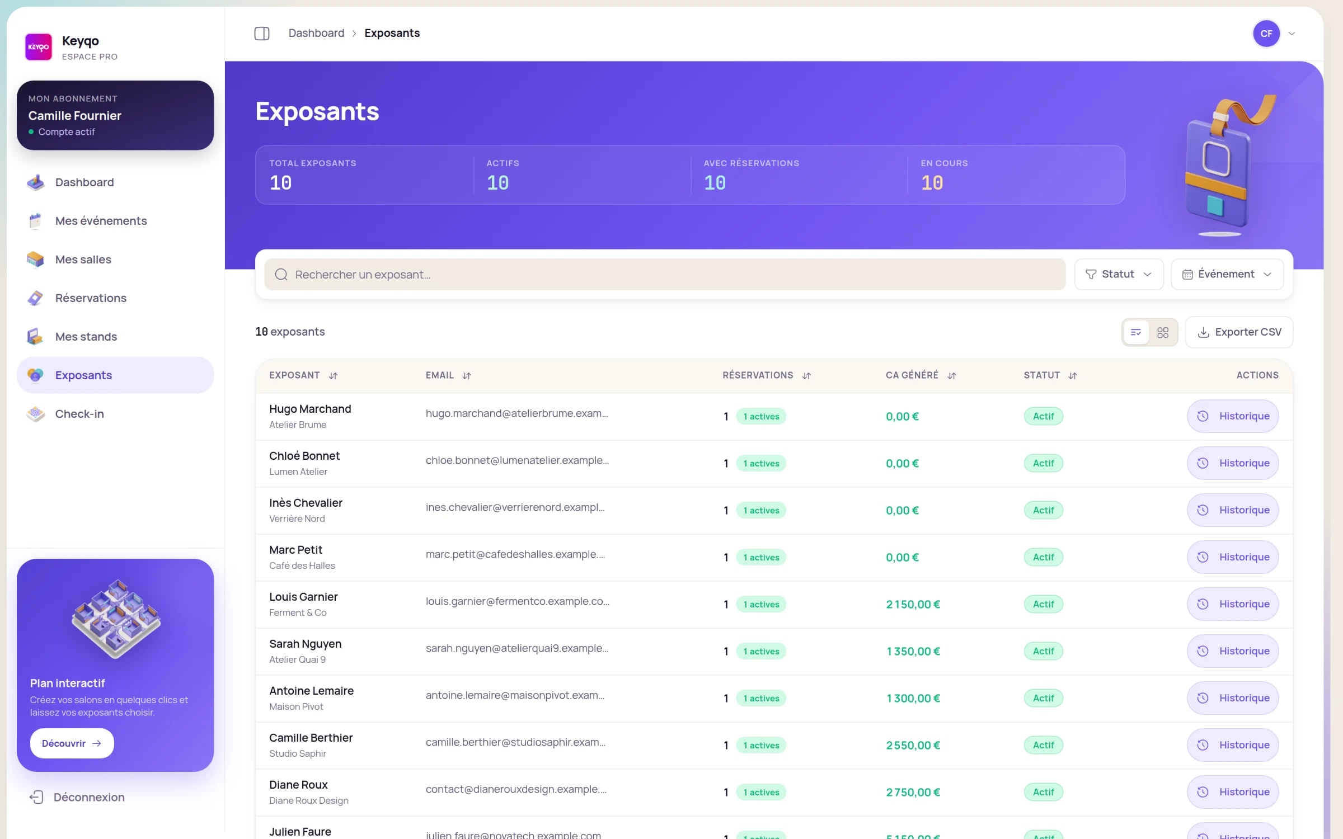Viewport: 1343px width, 839px height.
Task: Open Historique for Marc Petit
Action: click(x=1233, y=557)
